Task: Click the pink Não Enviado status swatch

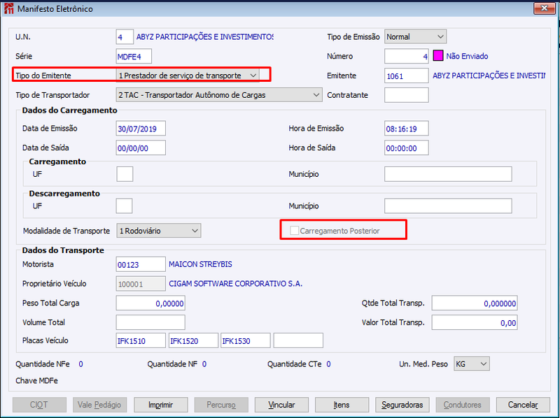Action: click(438, 56)
